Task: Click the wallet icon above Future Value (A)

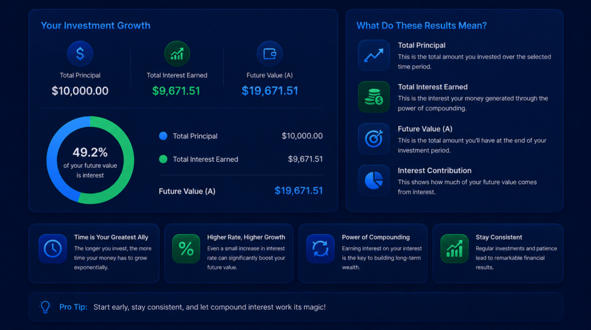Action: (270, 54)
